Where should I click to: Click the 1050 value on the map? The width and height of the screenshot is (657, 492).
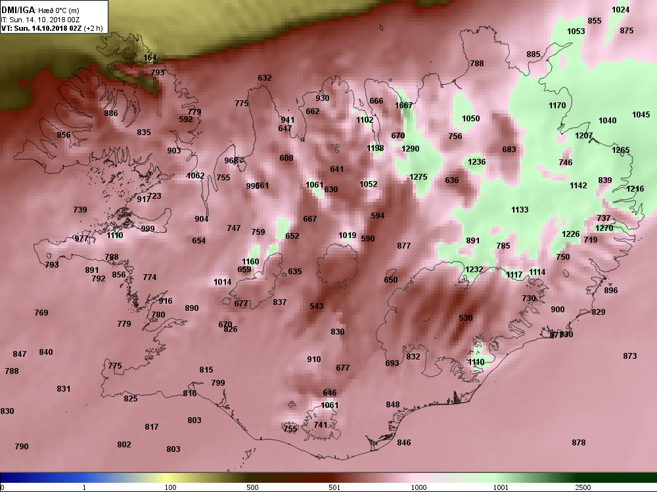click(470, 119)
